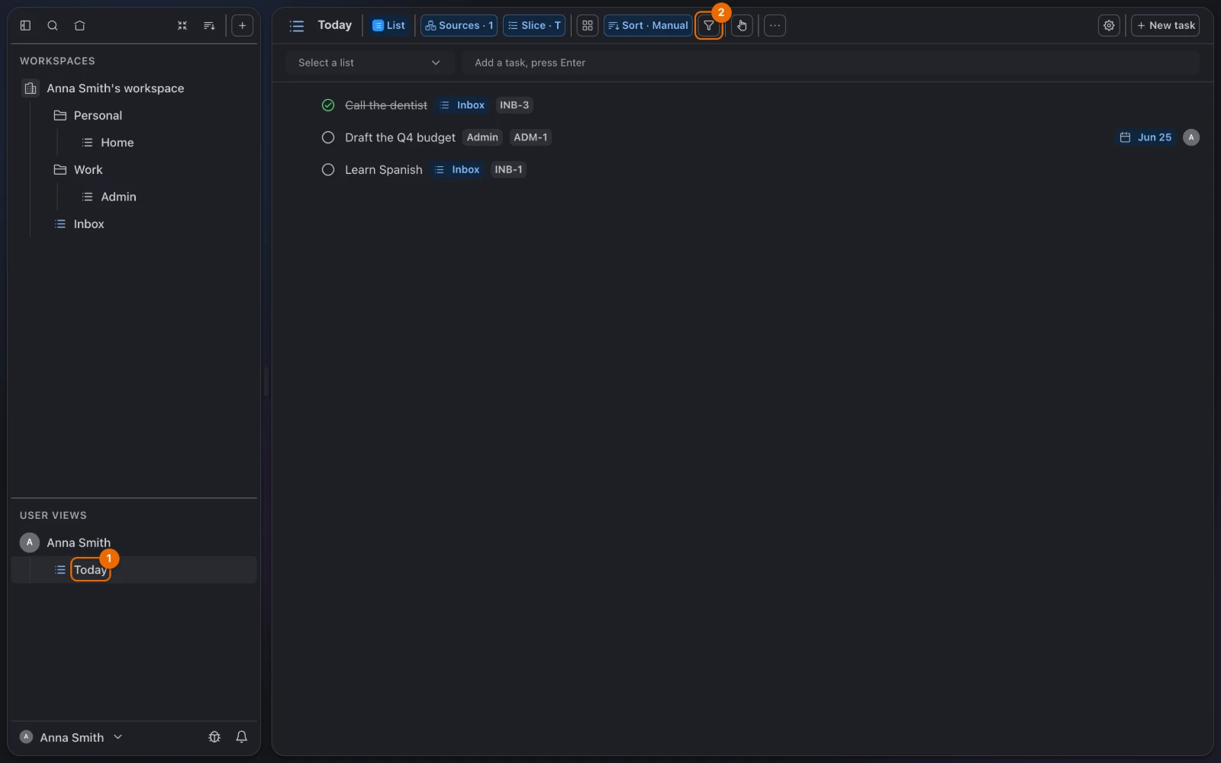The width and height of the screenshot is (1221, 763).
Task: Switch to the List view mode
Action: tap(388, 25)
